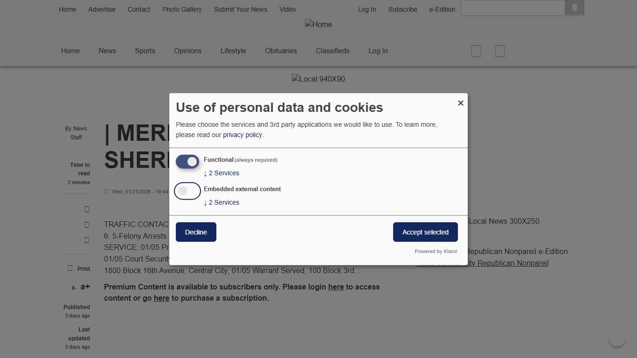Viewport: 637px width, 358px height.
Task: Click inside the top search input field
Action: pyautogui.click(x=513, y=8)
